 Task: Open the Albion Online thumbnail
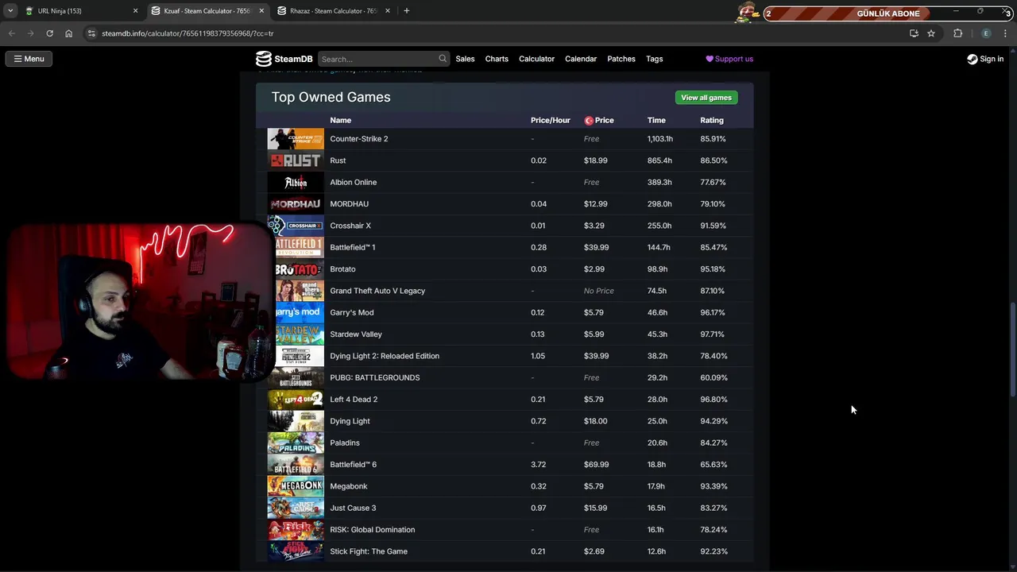pos(296,182)
